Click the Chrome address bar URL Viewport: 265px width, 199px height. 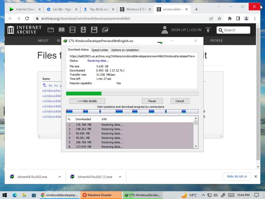(86, 18)
